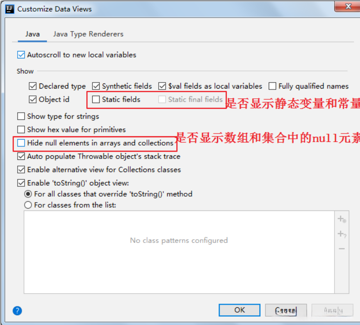Uncheck Synthetic fields checkbox
360x325 pixels.
(x=96, y=86)
